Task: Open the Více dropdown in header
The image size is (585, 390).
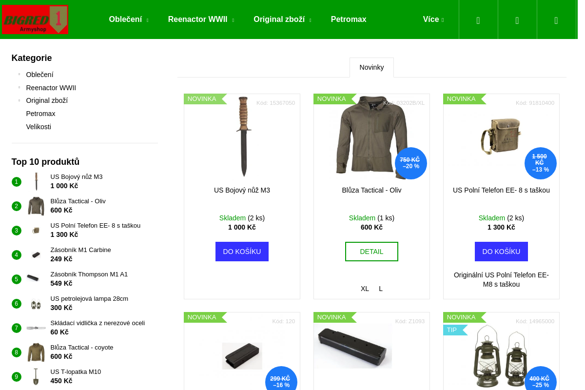Action: [433, 19]
